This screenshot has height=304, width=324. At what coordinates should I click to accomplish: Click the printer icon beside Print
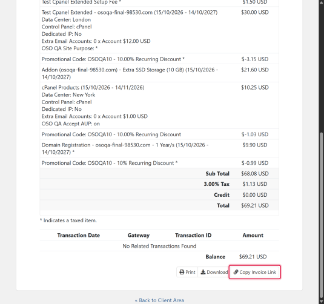pyautogui.click(x=182, y=272)
